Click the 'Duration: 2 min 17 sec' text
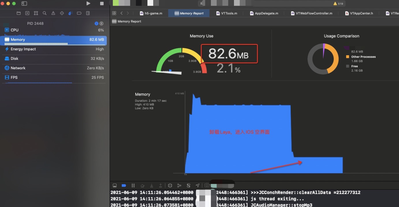The image size is (399, 207). (151, 101)
